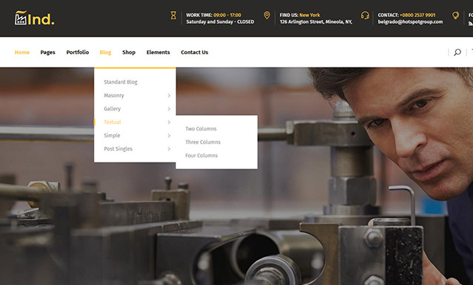Click the headset contact icon
Viewport: 473px width, 285px height.
point(365,16)
